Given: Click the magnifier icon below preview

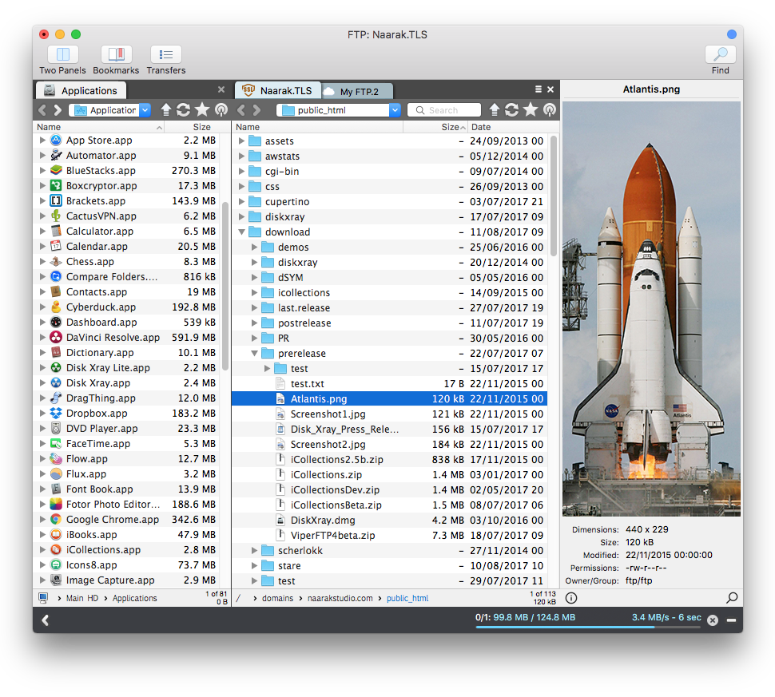Looking at the screenshot, I should click(x=732, y=598).
